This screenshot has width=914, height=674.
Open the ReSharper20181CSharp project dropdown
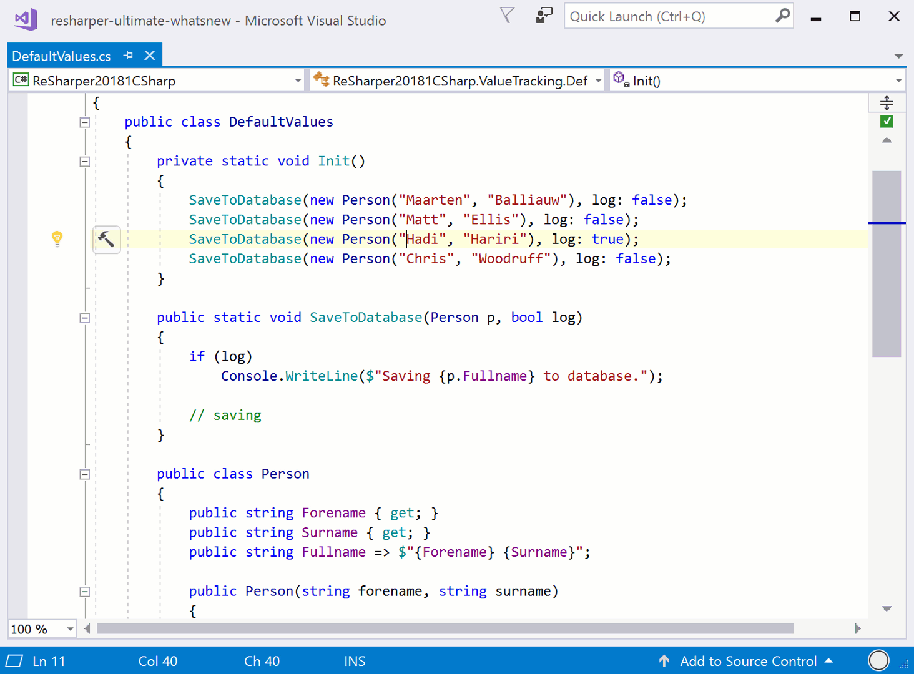pos(298,81)
